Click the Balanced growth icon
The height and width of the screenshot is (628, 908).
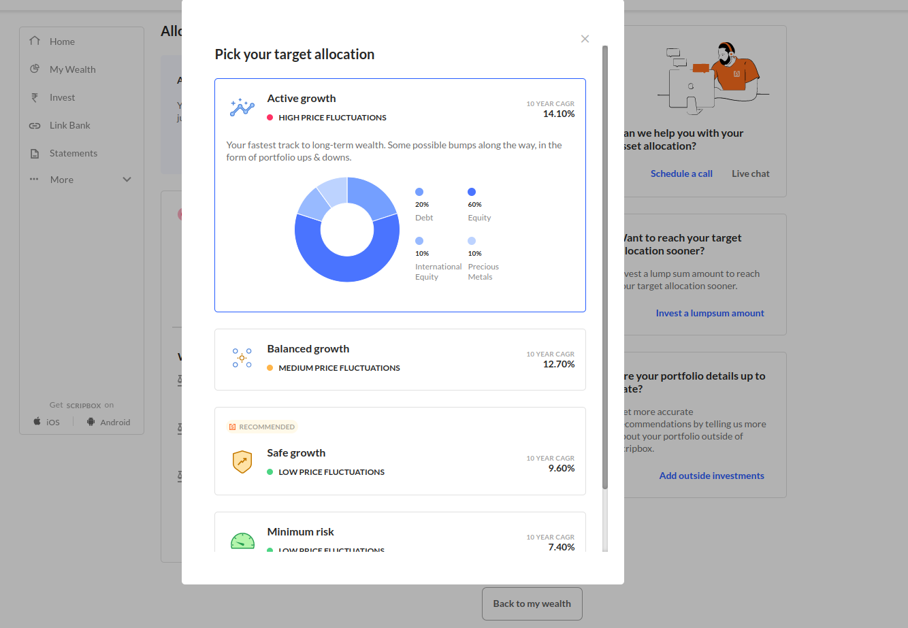pyautogui.click(x=242, y=358)
